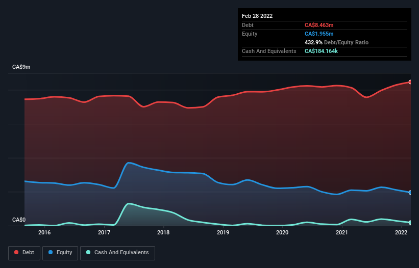419x268 pixels.
Task: Click the CA$184.164k cash value
Action: click(321, 51)
